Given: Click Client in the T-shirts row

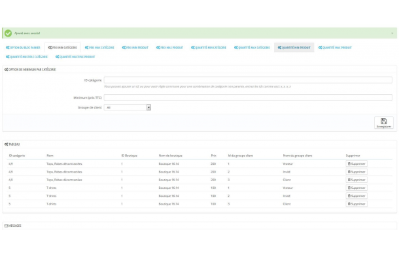Looking at the screenshot, I should tap(286, 204).
